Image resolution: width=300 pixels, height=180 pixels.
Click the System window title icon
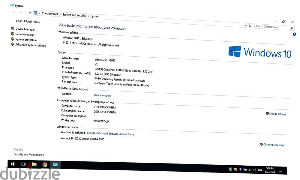[x=12, y=5]
